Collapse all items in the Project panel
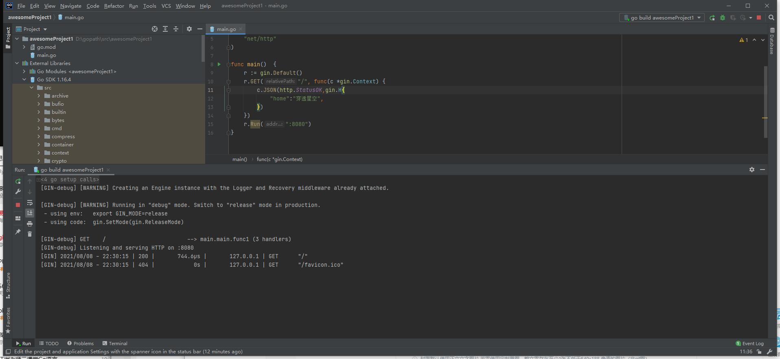This screenshot has width=780, height=359. click(x=176, y=29)
